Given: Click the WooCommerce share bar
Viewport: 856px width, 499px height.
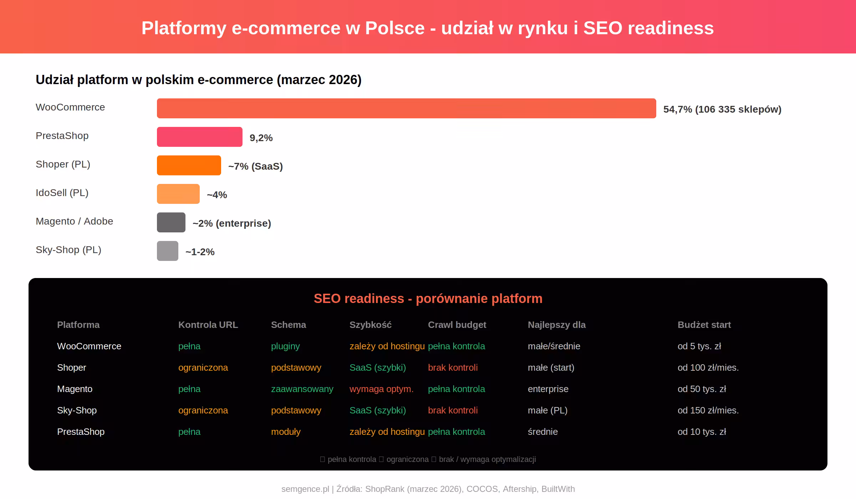Looking at the screenshot, I should pyautogui.click(x=406, y=108).
